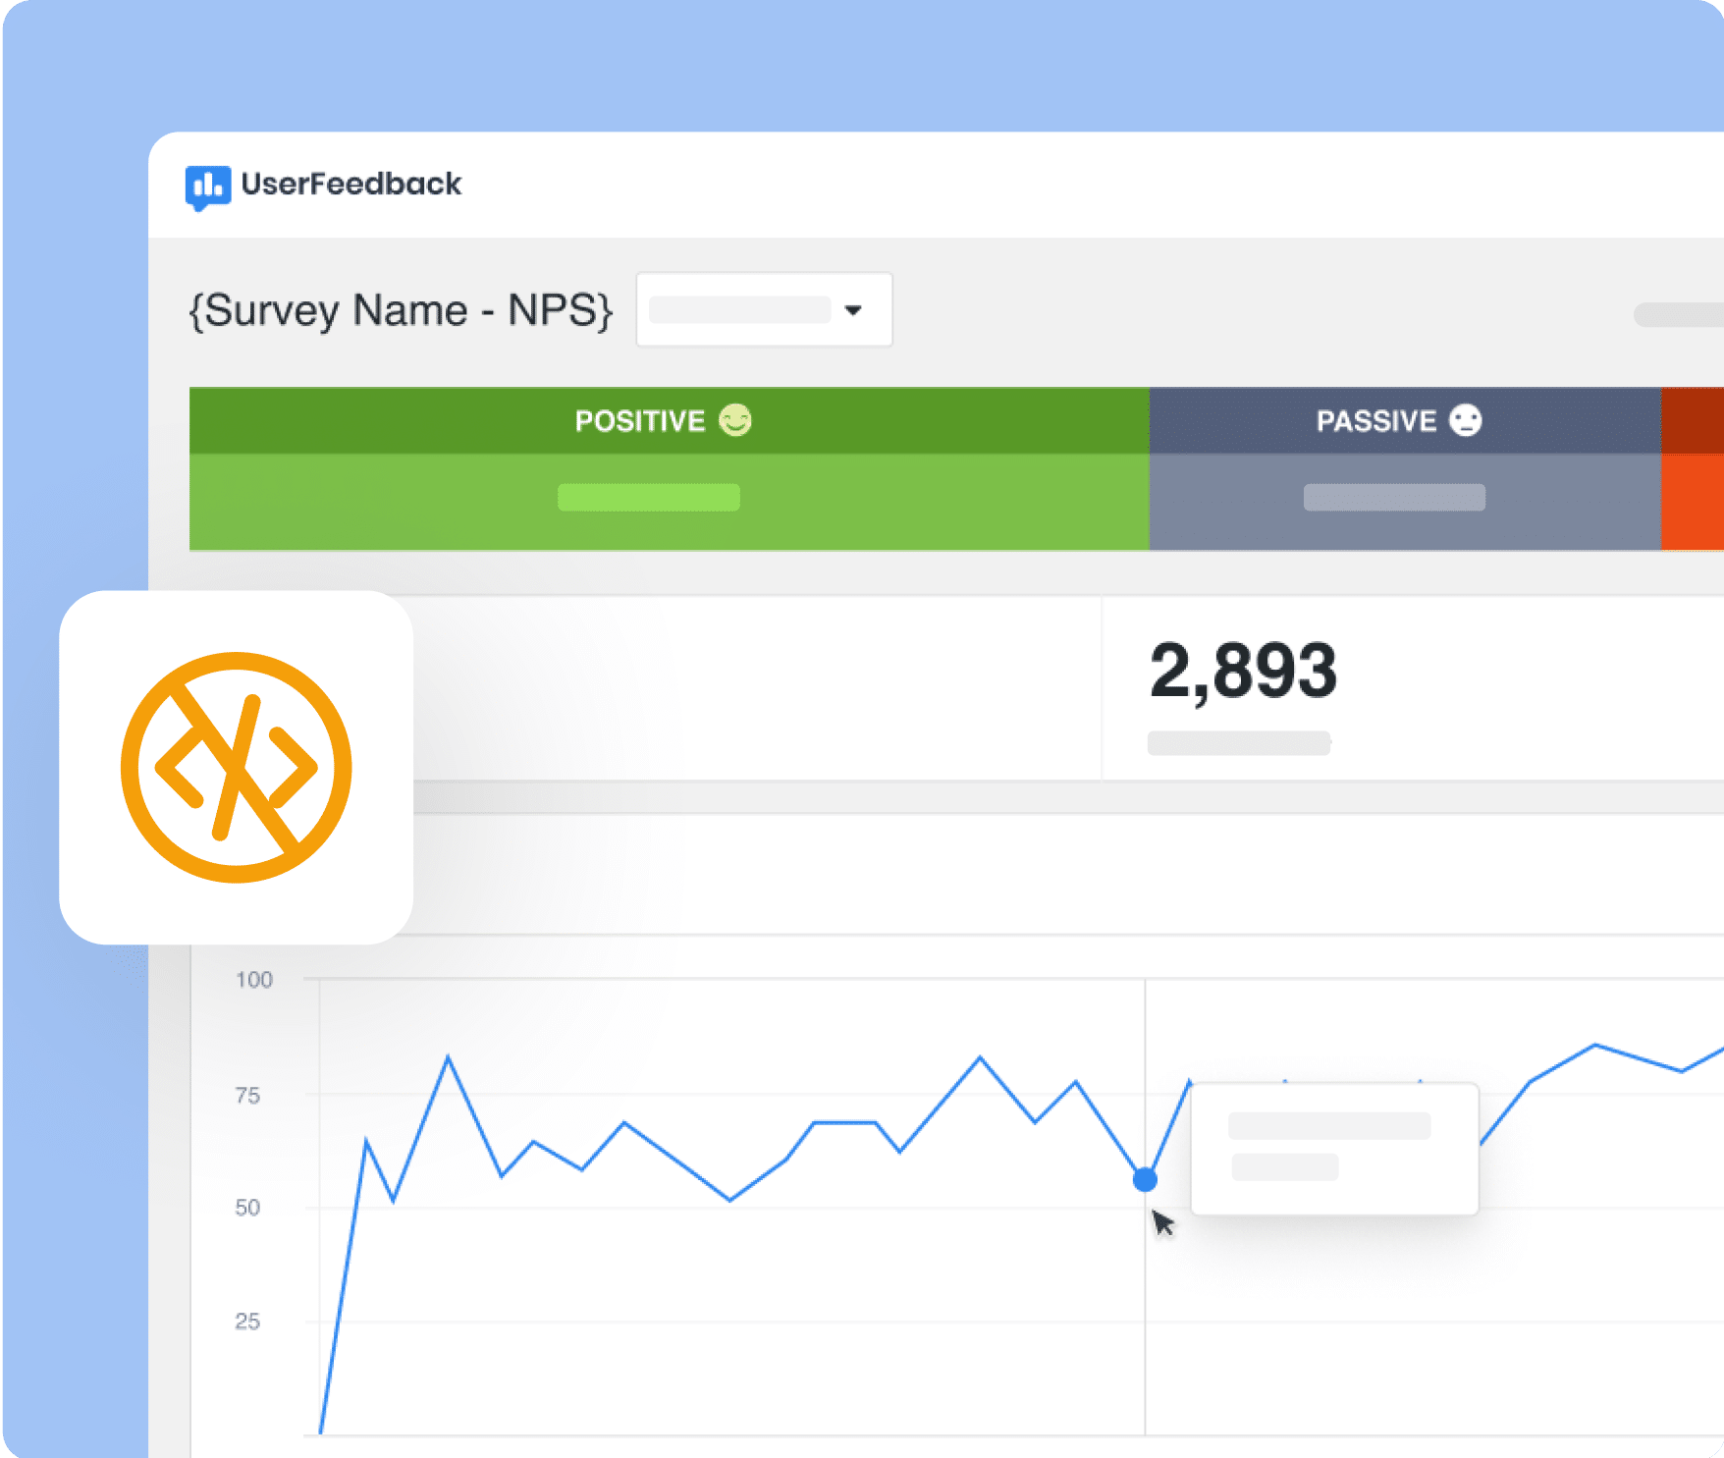Click the {Survey Name - NPS} title
This screenshot has height=1458, width=1724.
click(401, 310)
